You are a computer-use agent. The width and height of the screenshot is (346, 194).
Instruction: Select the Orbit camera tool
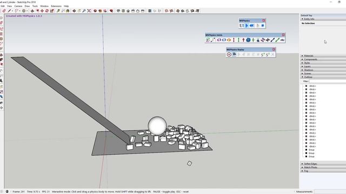[x=74, y=11]
